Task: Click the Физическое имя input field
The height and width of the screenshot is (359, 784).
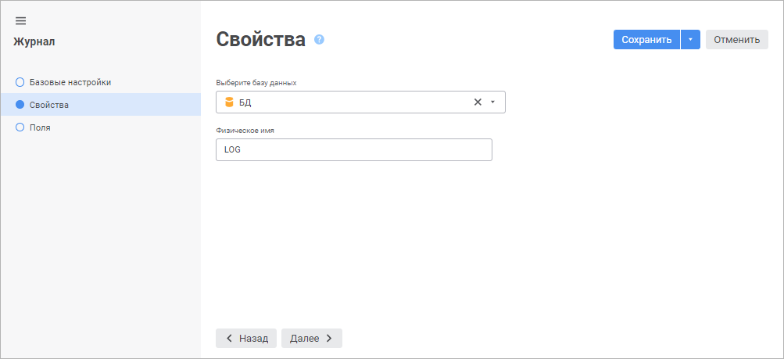Action: pyautogui.click(x=353, y=150)
